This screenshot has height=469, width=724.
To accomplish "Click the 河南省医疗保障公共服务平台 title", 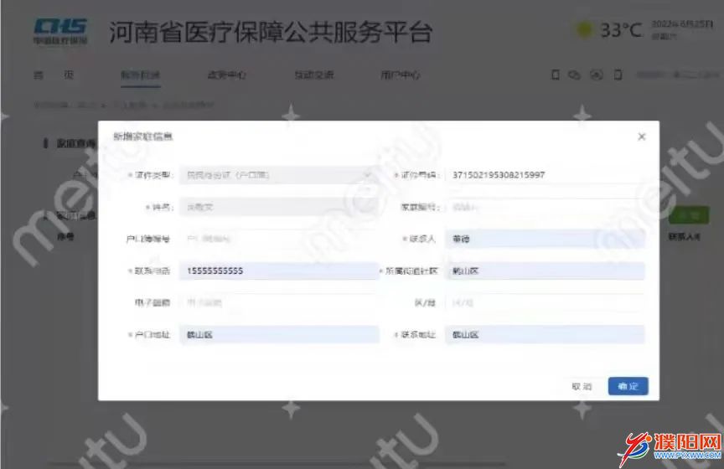I will [x=271, y=33].
